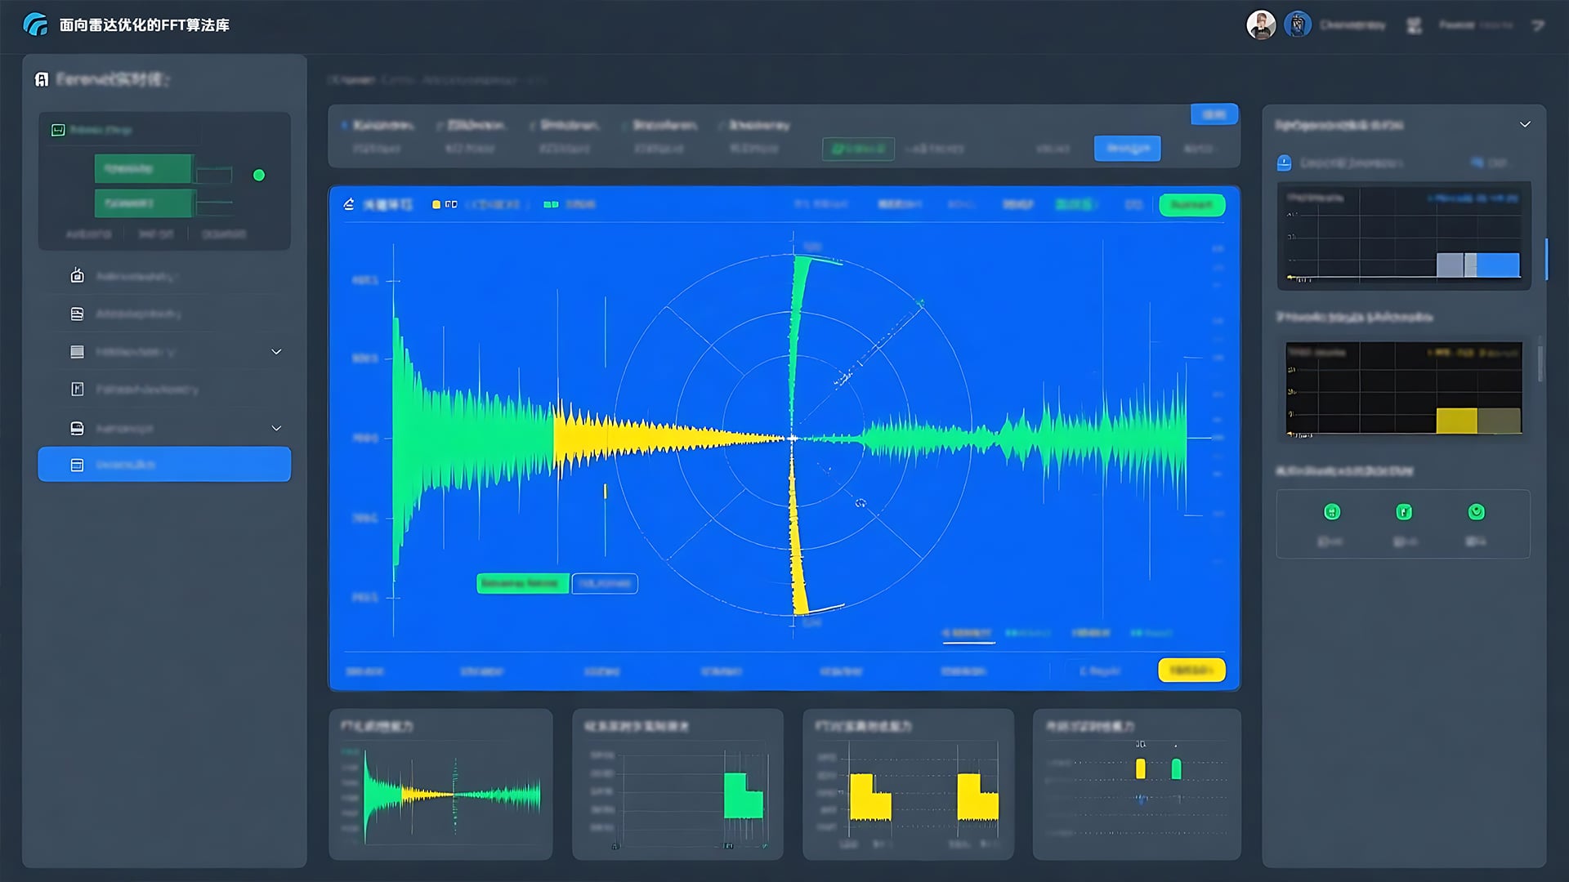Click the first green circular icon in right panel
Image resolution: width=1569 pixels, height=882 pixels.
click(x=1331, y=512)
